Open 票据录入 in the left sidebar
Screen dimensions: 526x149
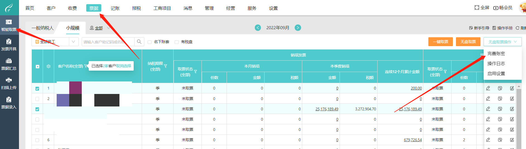click(9, 103)
